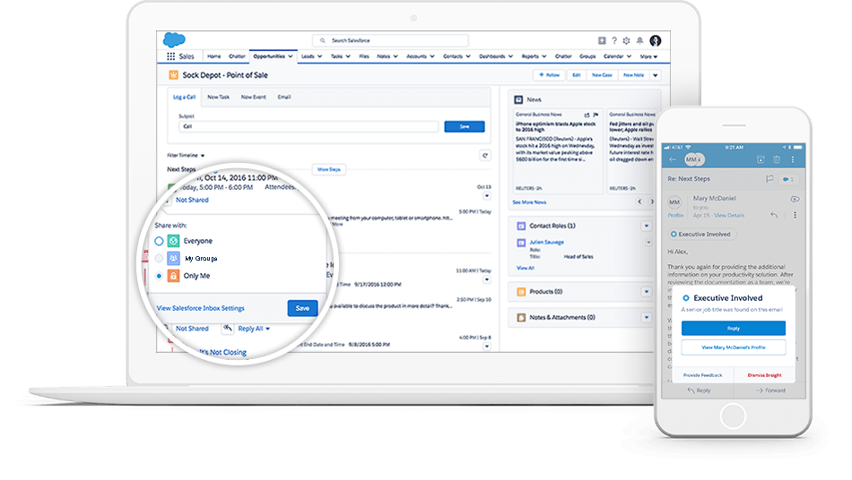Screen dimensions: 852x480
Task: Tap the Executive Involved insight pill
Action: click(701, 235)
